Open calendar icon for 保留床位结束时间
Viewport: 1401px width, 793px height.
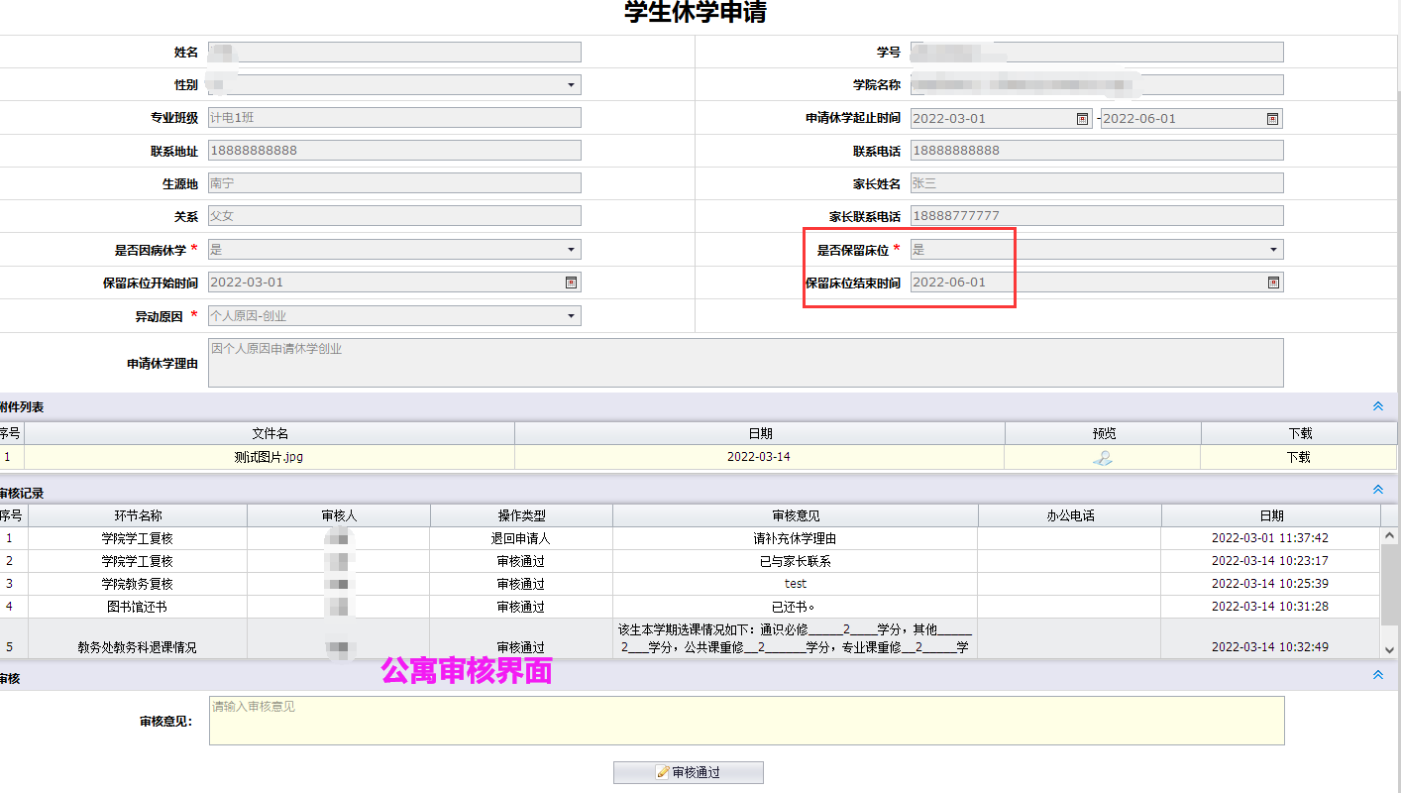[1273, 283]
